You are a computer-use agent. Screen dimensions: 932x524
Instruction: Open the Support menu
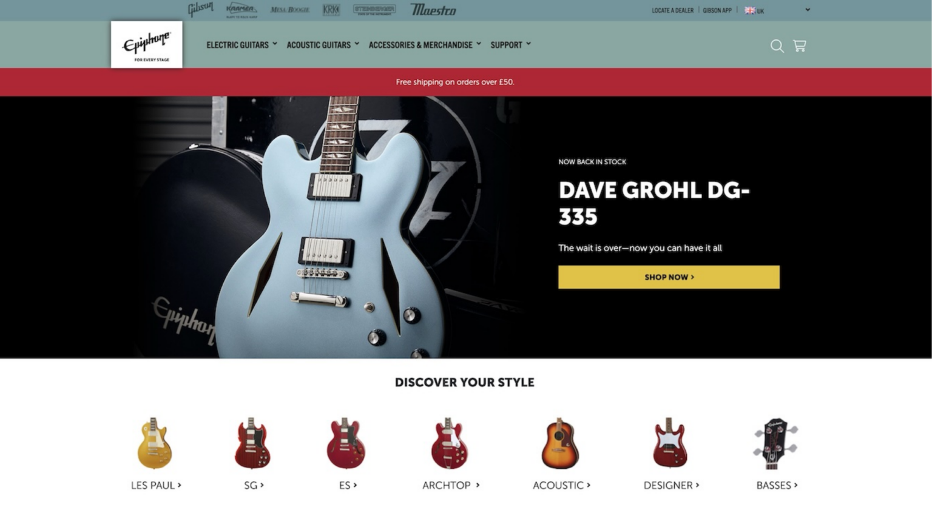(x=511, y=45)
